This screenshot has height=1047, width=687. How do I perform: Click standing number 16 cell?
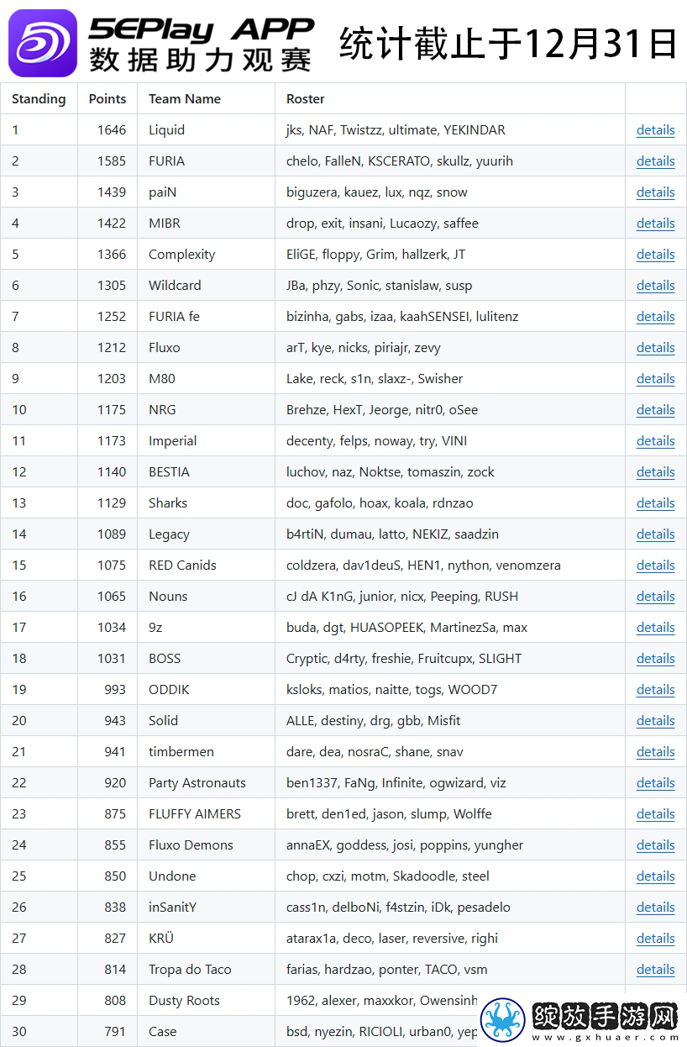pos(39,597)
